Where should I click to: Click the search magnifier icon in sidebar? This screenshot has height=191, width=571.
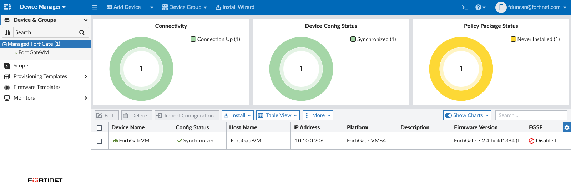[82, 32]
